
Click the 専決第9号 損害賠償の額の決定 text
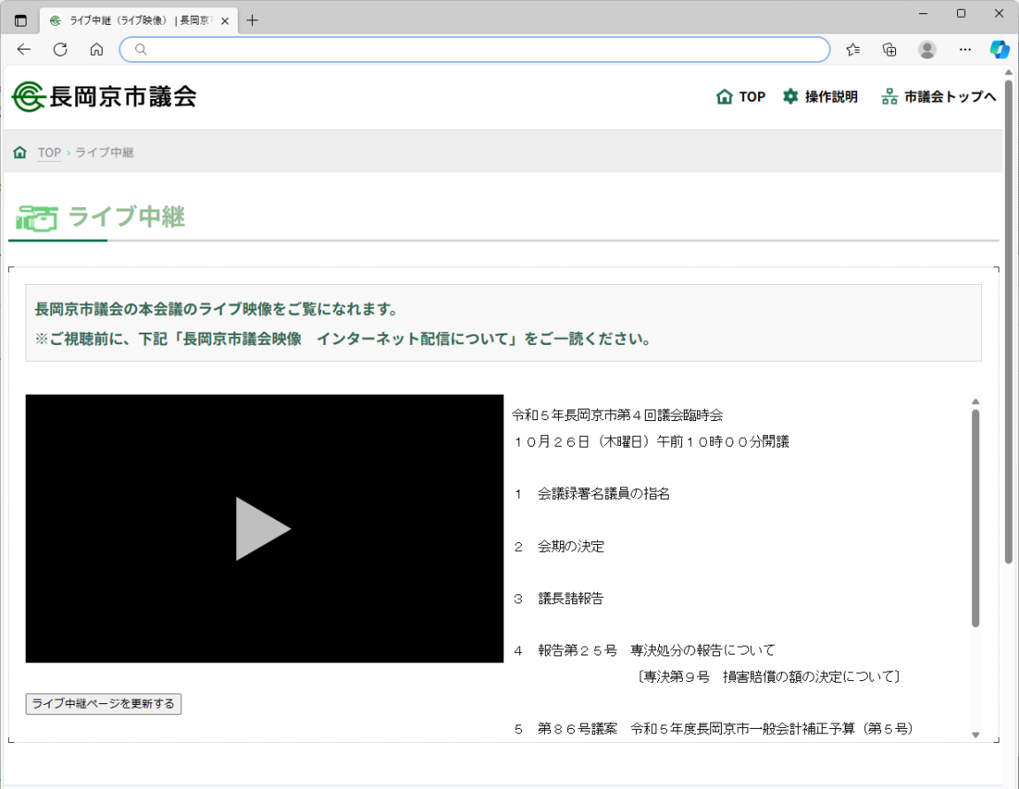(768, 678)
